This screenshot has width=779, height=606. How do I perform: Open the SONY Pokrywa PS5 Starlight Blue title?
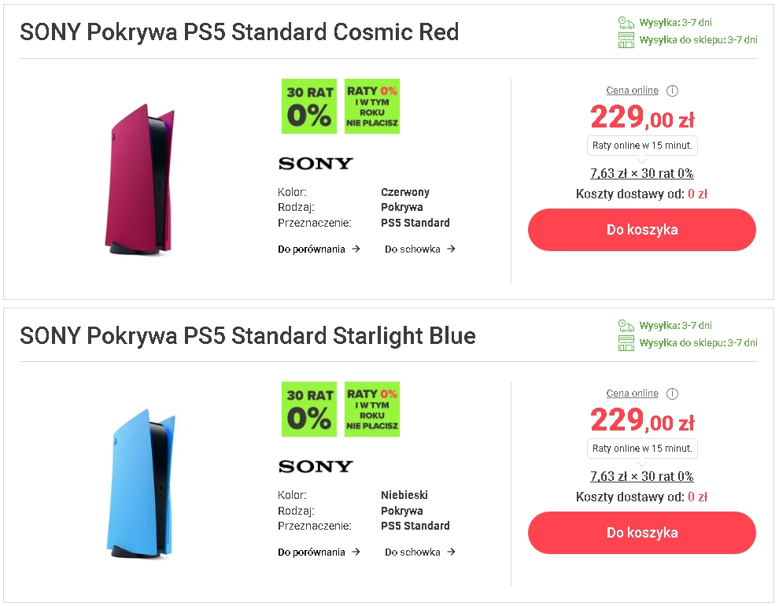coord(248,335)
